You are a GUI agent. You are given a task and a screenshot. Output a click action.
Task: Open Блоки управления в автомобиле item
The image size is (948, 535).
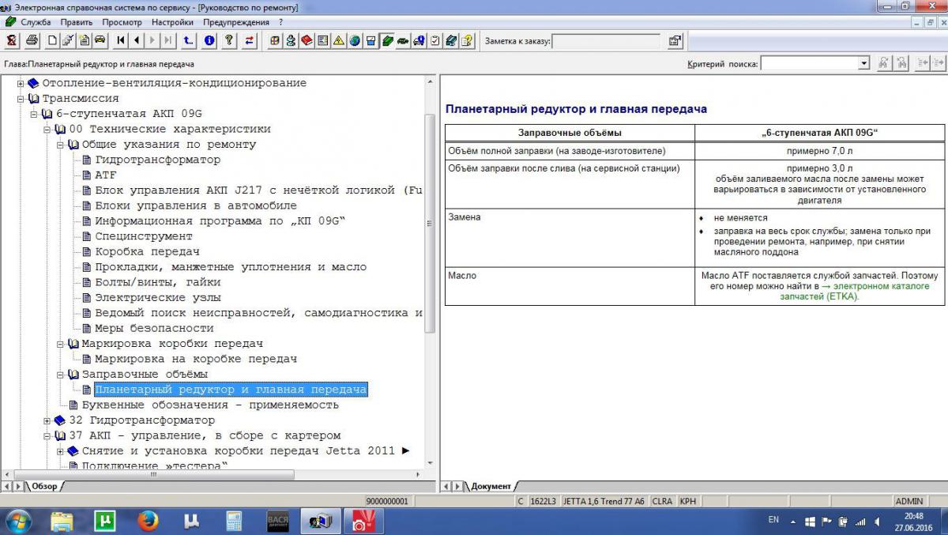point(196,205)
